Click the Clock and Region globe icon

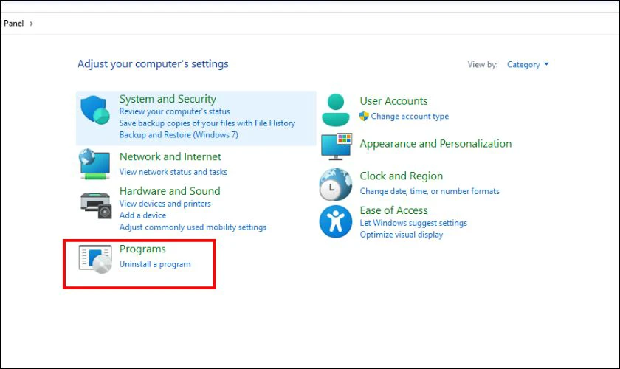(336, 184)
